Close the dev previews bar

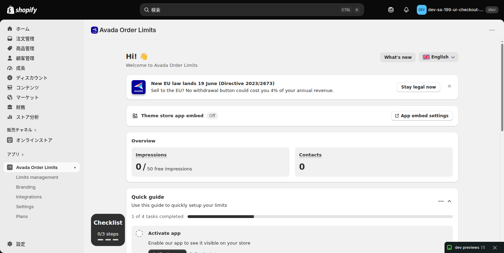(x=495, y=247)
